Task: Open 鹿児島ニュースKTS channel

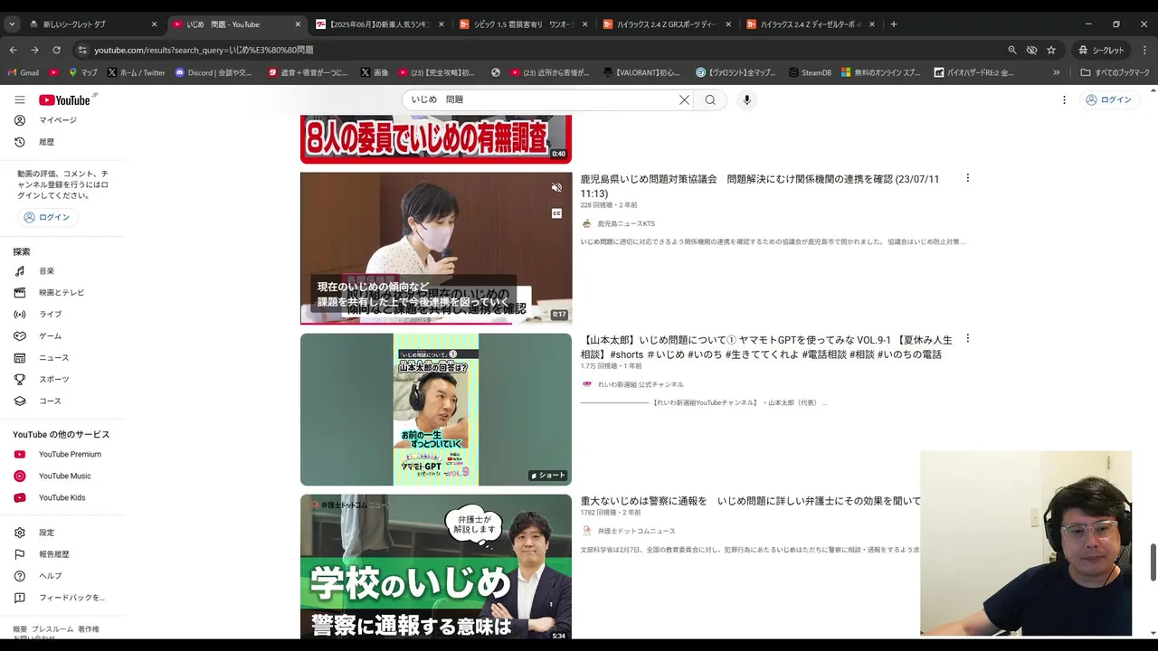Action: 626,223
